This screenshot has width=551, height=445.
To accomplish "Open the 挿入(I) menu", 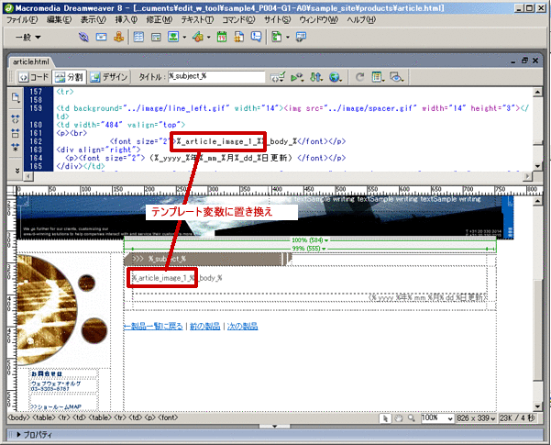I will pyautogui.click(x=127, y=19).
